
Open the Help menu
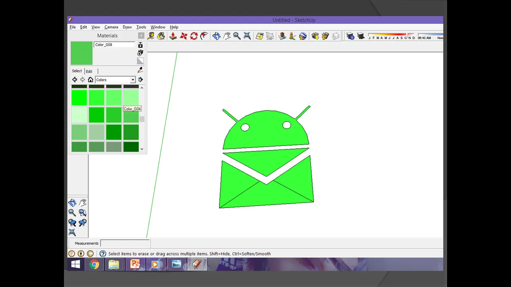[174, 27]
